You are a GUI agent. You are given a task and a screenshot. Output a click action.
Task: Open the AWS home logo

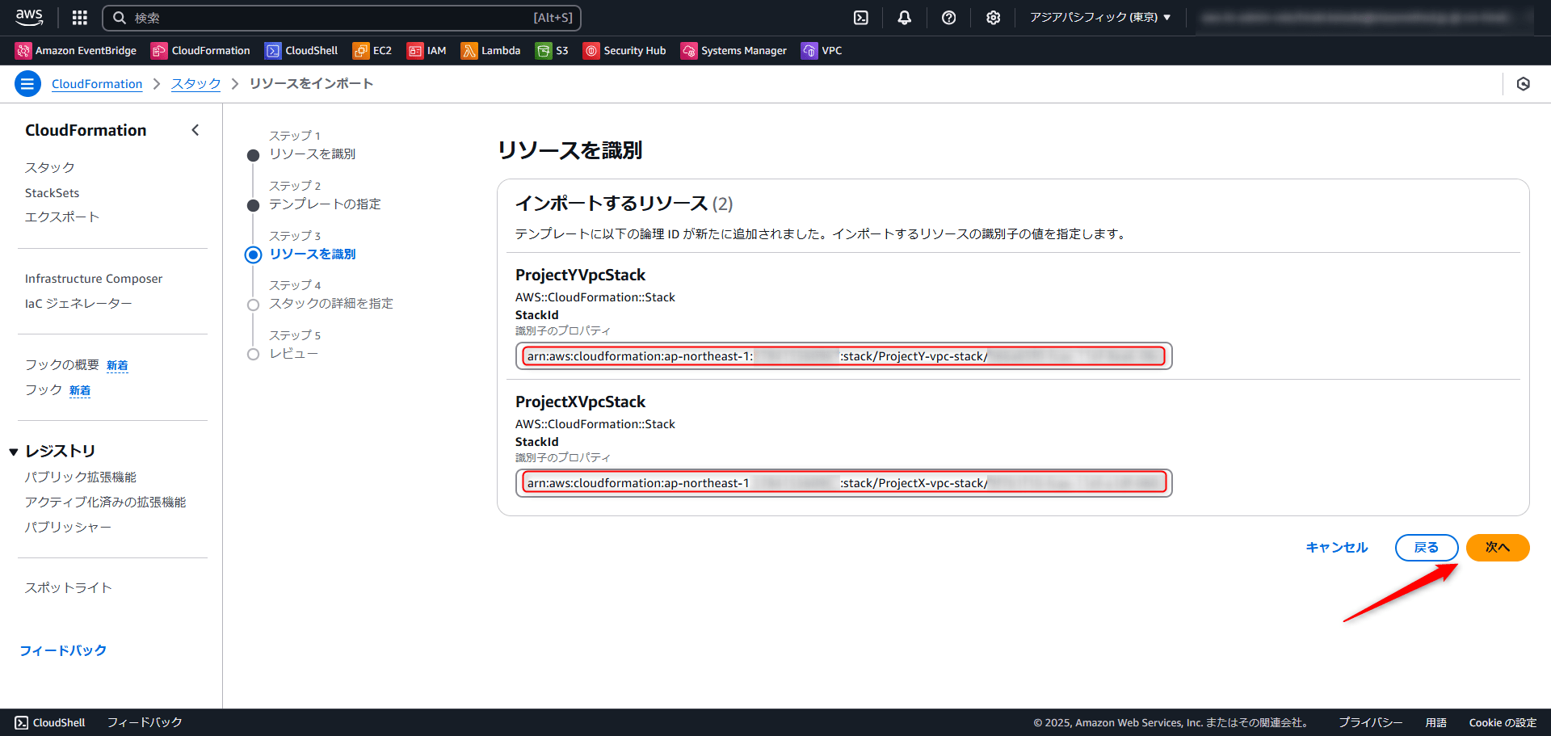(29, 17)
